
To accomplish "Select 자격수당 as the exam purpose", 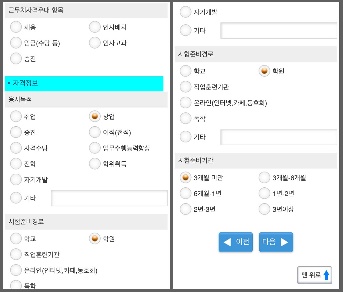I will pyautogui.click(x=16, y=148).
